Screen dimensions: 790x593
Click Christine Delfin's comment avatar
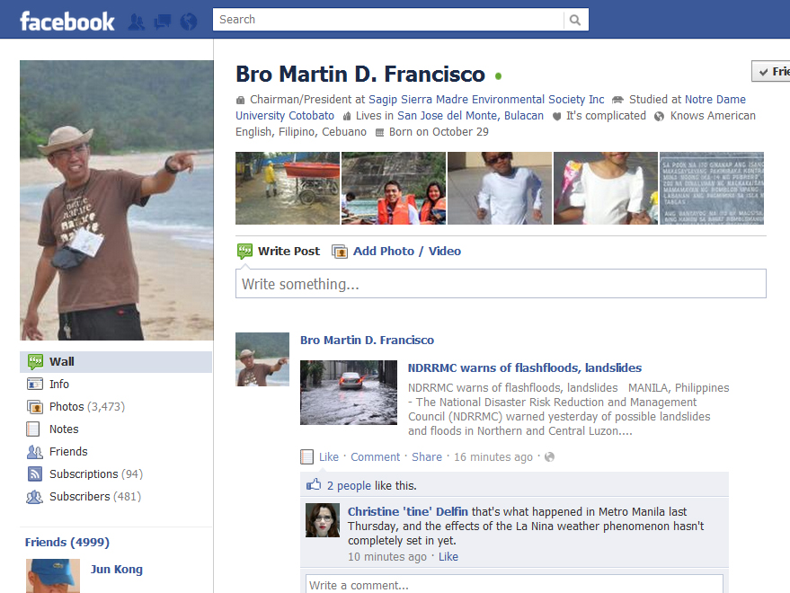pyautogui.click(x=322, y=520)
